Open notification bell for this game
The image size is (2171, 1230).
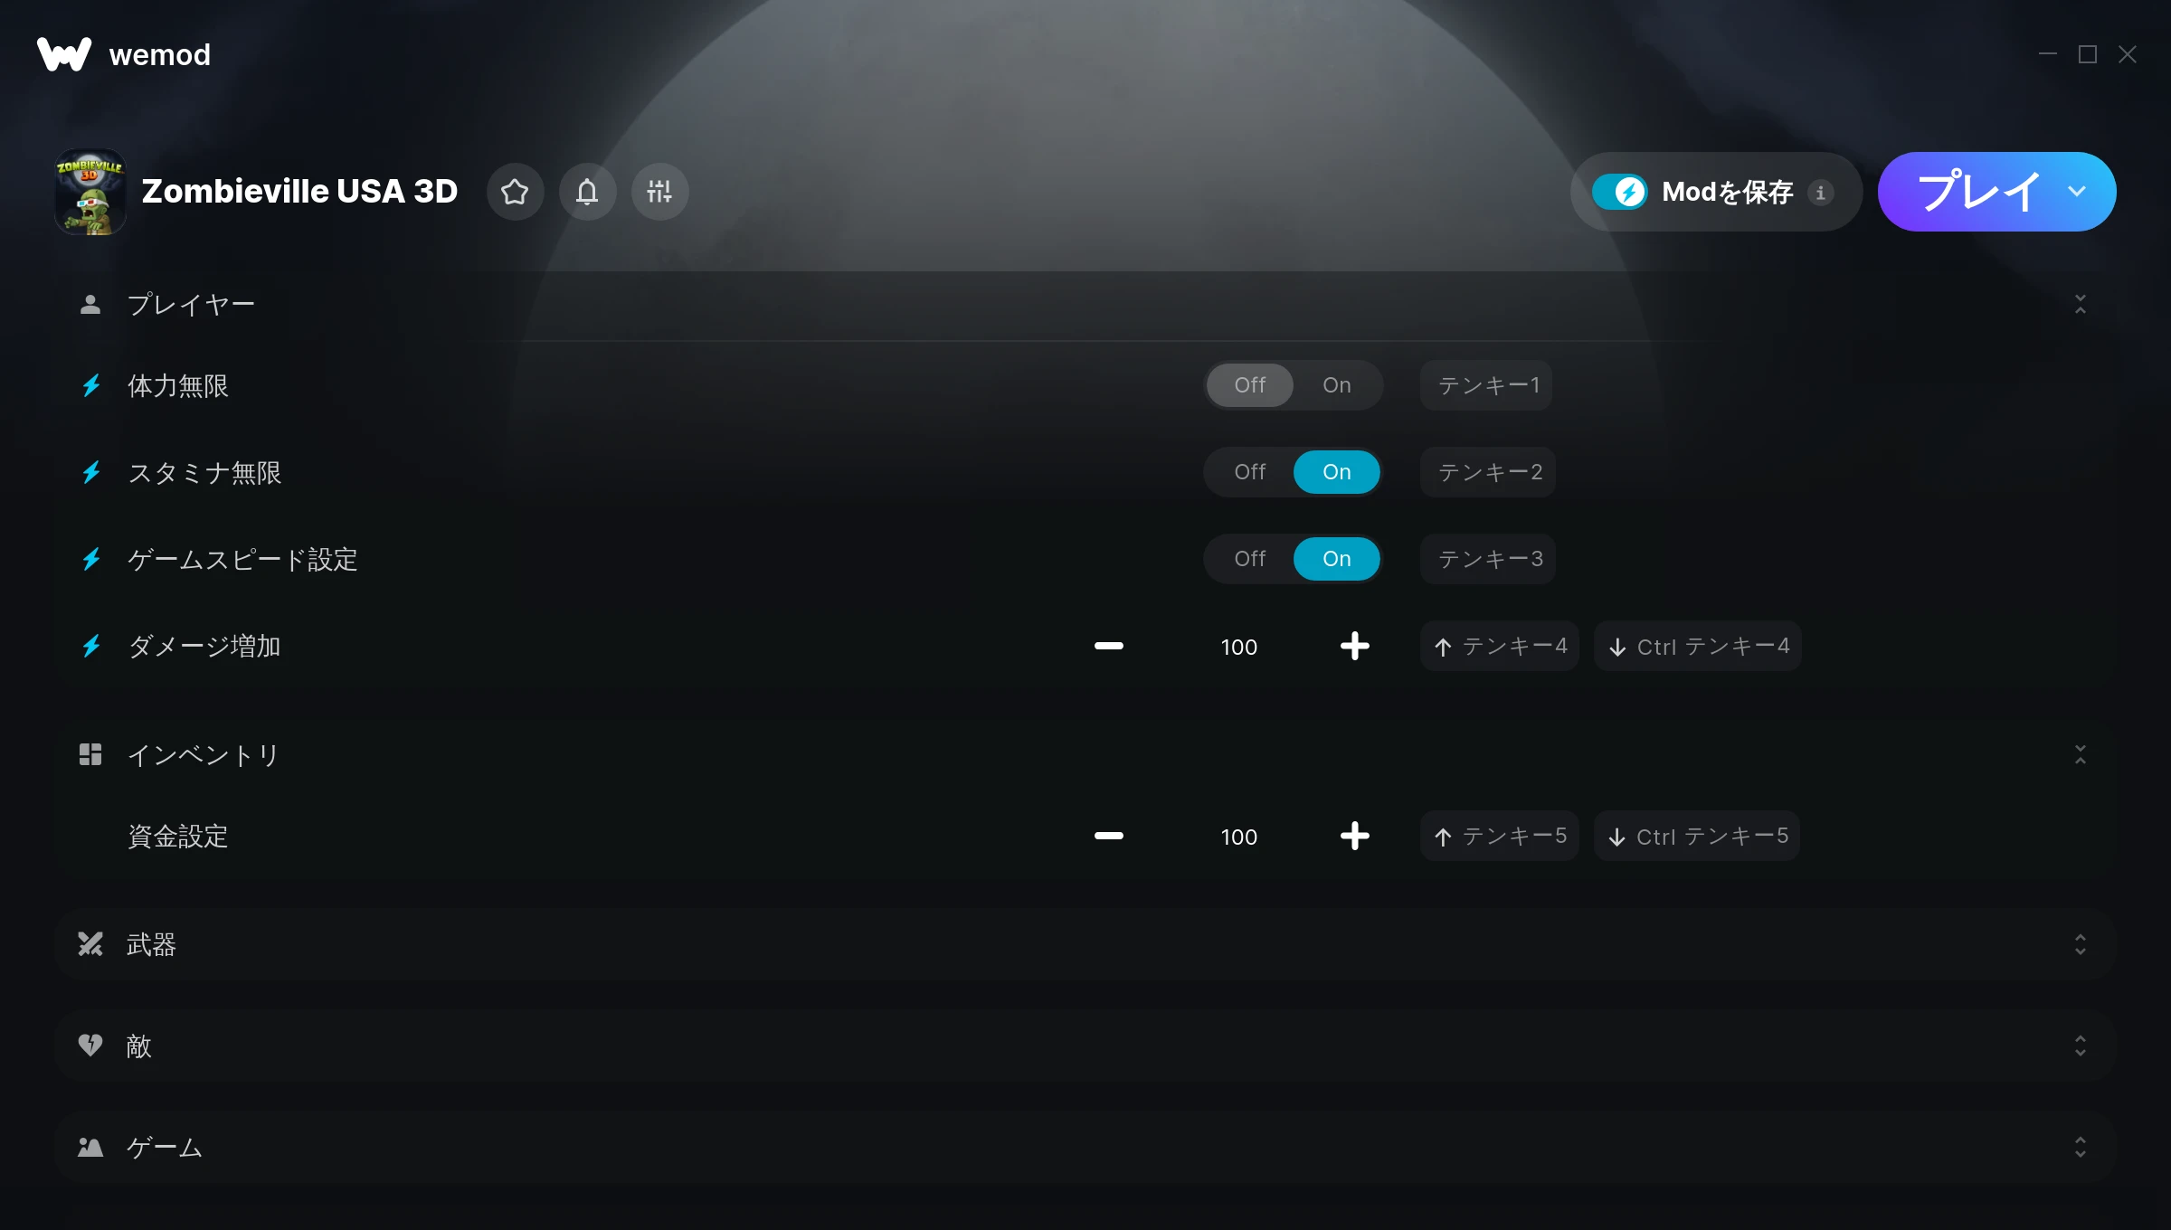[587, 192]
